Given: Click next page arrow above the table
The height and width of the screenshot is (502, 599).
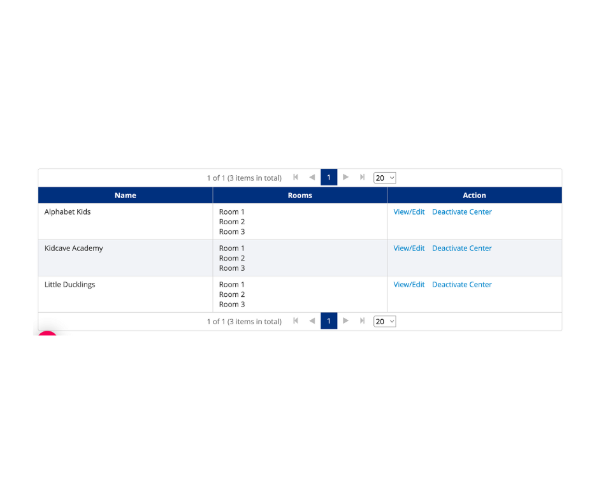Looking at the screenshot, I should coord(345,177).
